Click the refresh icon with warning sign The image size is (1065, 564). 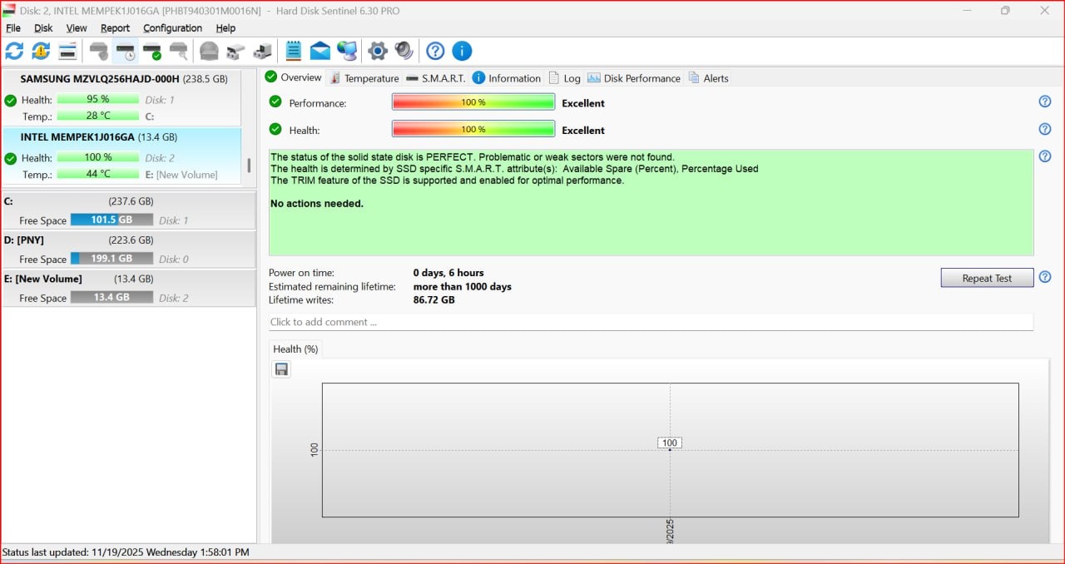[41, 52]
